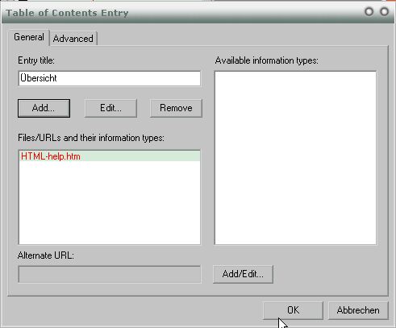
Task: Select HTML-help.htm in the files list
Action: pos(110,156)
